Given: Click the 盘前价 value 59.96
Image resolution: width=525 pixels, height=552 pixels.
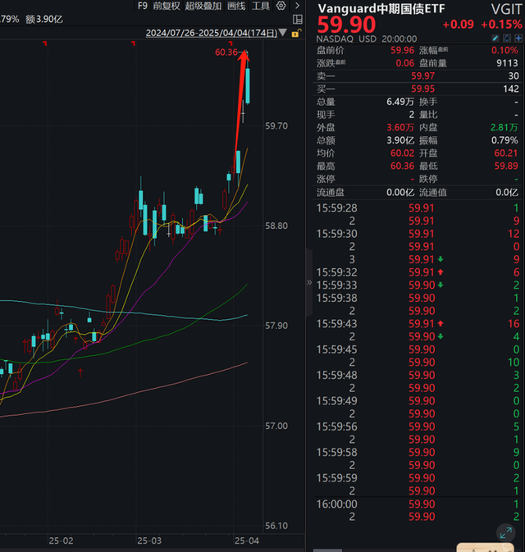Looking at the screenshot, I should point(402,50).
